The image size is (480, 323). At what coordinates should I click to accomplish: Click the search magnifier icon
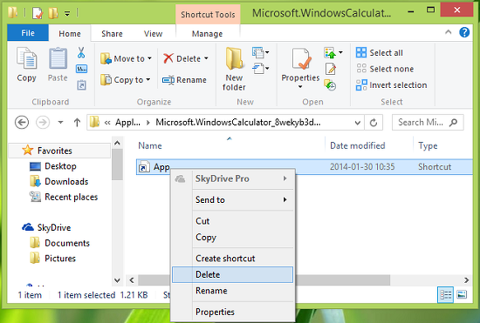[453, 123]
